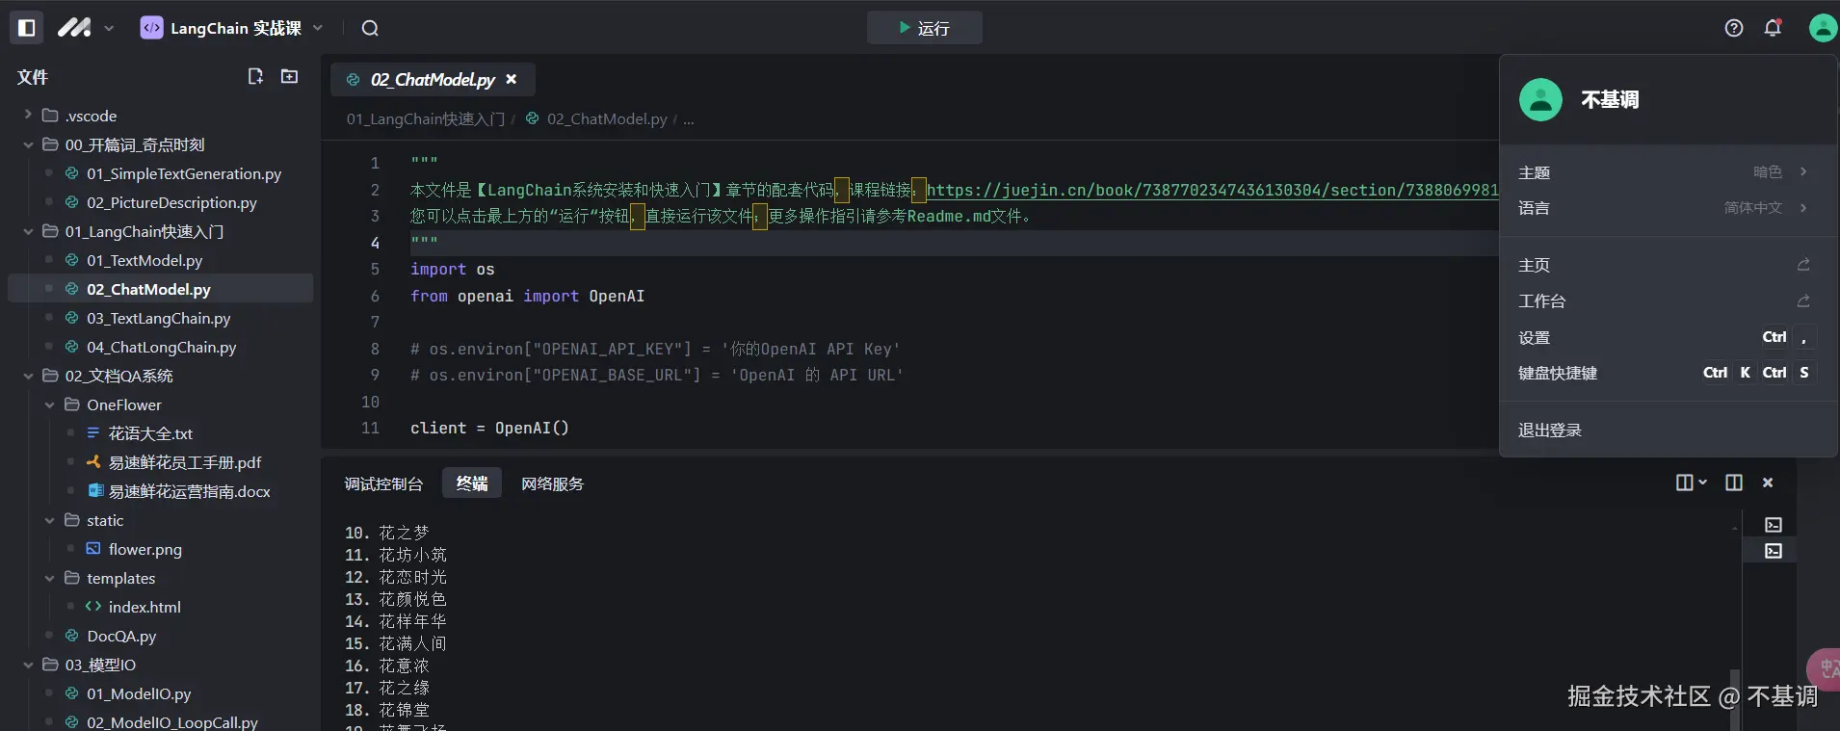Viewport: 1840px width, 731px height.
Task: Create a new file in explorer
Action: tap(255, 76)
